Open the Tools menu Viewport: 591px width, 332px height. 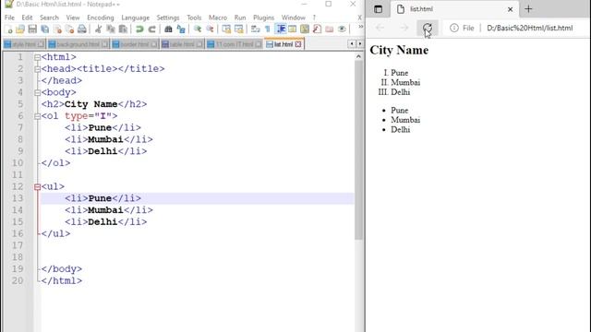pos(194,18)
